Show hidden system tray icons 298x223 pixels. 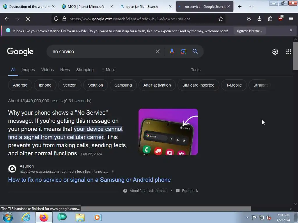coord(247,217)
